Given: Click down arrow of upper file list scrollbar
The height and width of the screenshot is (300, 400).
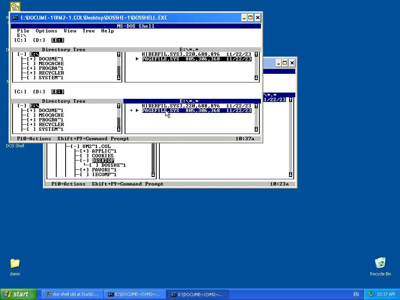Looking at the screenshot, I should pyautogui.click(x=256, y=78).
